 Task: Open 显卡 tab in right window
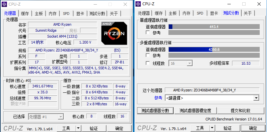pos(214,13)
